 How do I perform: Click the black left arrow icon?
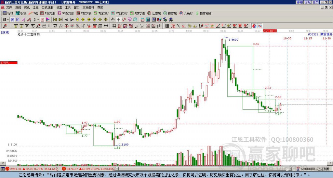(x=66, y=19)
